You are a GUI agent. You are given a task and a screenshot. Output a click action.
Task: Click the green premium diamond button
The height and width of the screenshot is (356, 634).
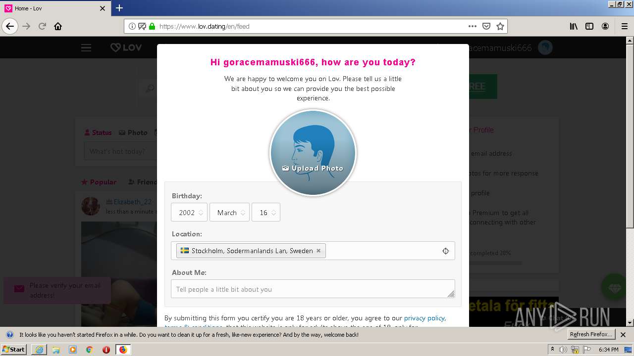(x=614, y=287)
